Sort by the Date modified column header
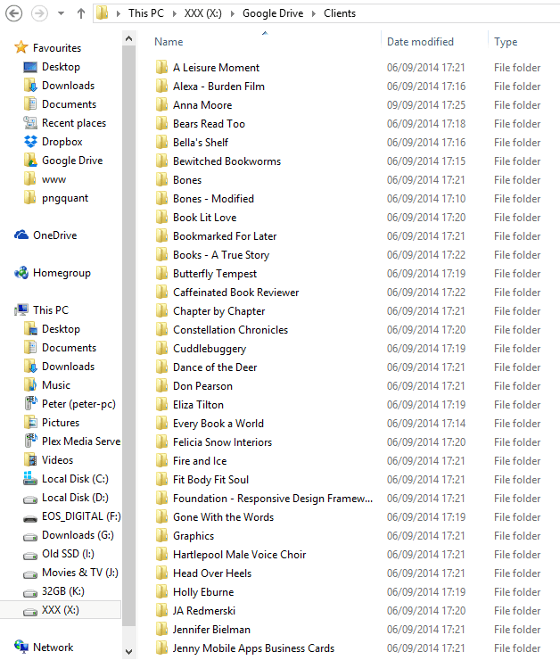The image size is (560, 660). point(420,42)
